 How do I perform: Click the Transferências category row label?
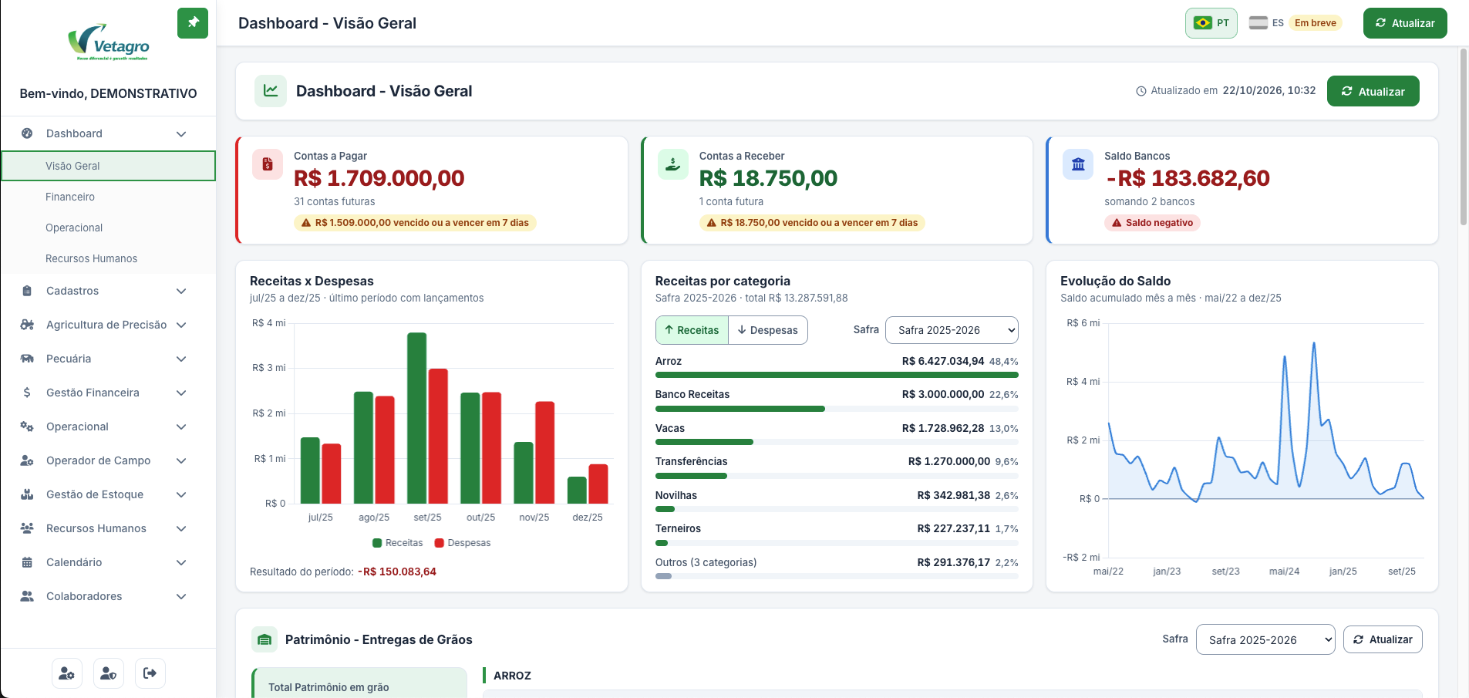[692, 461]
